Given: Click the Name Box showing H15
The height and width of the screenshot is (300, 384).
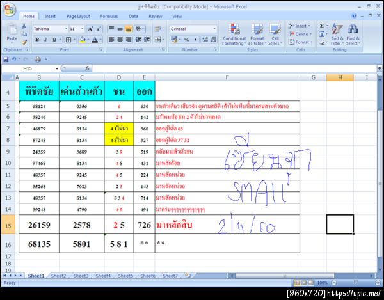Looking at the screenshot, I should (x=28, y=68).
